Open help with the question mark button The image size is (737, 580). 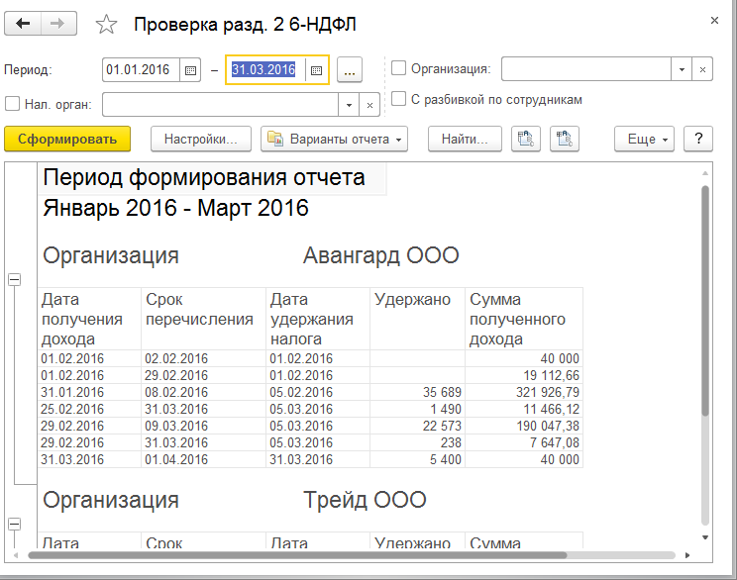point(698,140)
